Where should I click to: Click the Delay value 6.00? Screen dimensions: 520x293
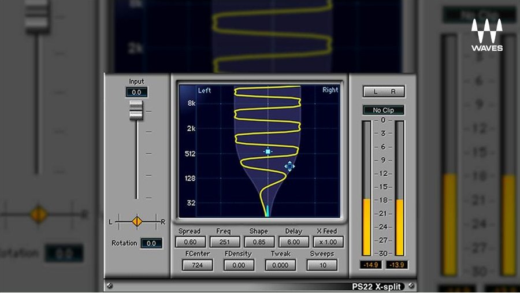(294, 242)
